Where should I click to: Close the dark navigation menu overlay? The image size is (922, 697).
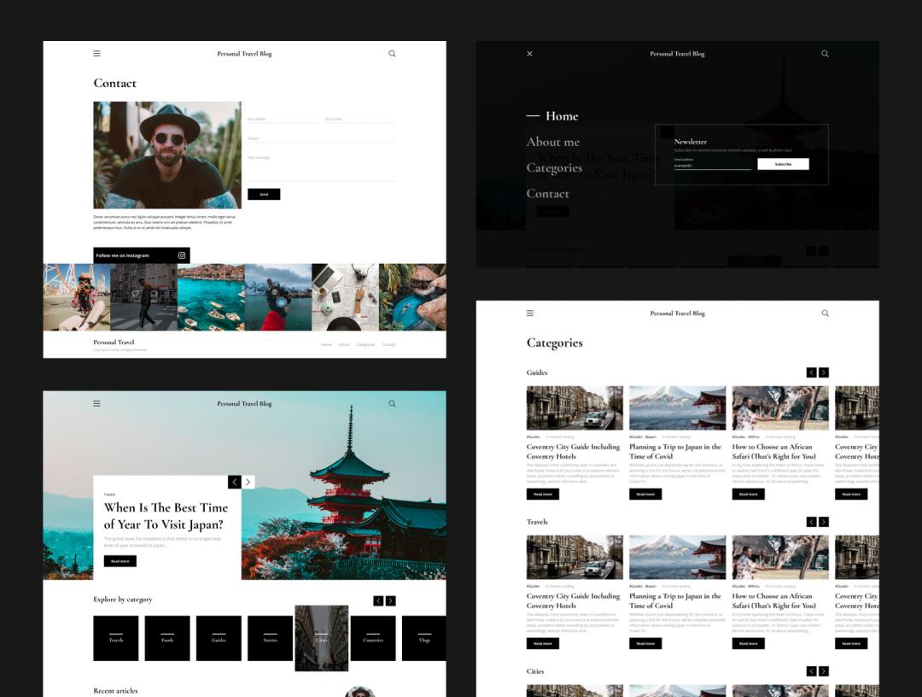click(529, 54)
